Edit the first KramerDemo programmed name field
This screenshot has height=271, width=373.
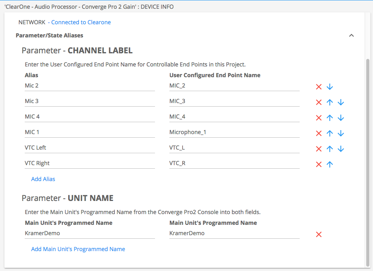pyautogui.click(x=89, y=233)
